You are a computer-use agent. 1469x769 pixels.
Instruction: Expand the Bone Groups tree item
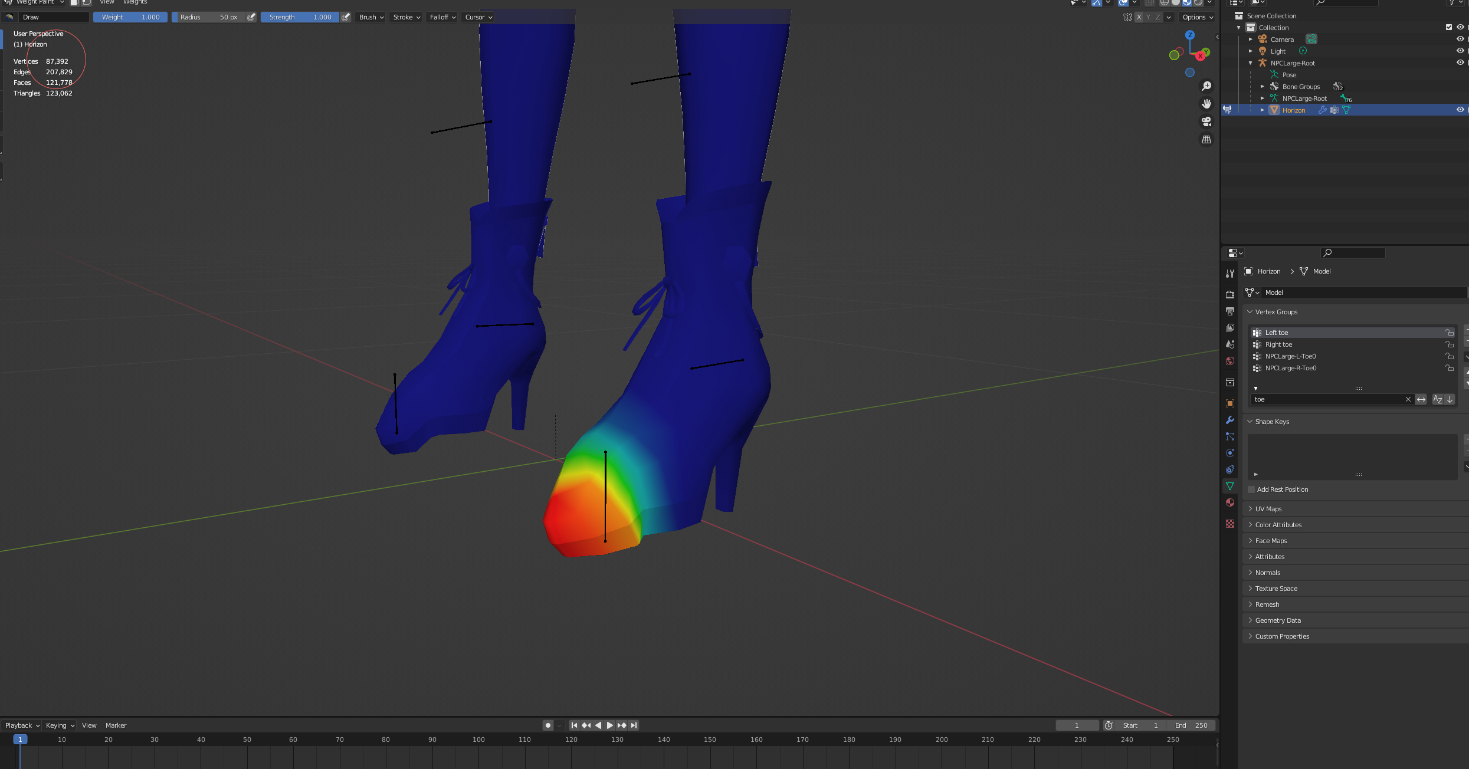point(1263,87)
